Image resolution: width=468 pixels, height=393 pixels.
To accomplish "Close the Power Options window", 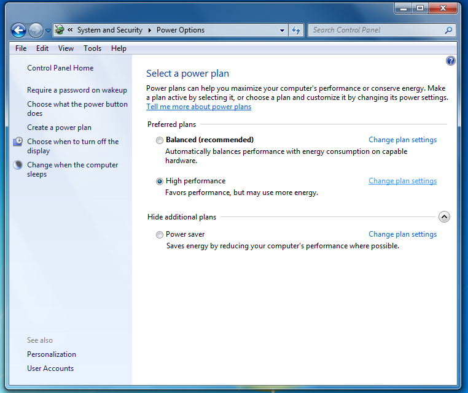I will pyautogui.click(x=443, y=9).
